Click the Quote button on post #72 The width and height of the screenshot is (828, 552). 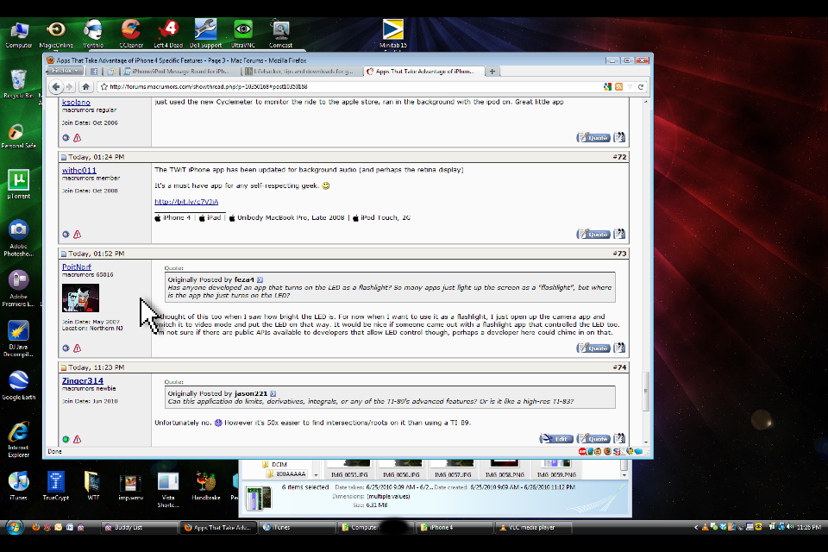tap(593, 234)
